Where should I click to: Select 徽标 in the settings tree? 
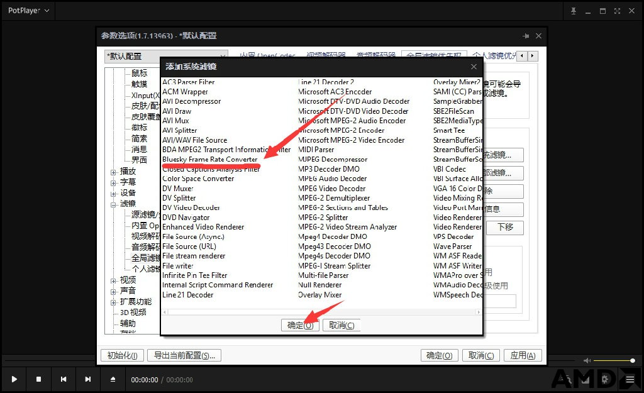pos(139,127)
